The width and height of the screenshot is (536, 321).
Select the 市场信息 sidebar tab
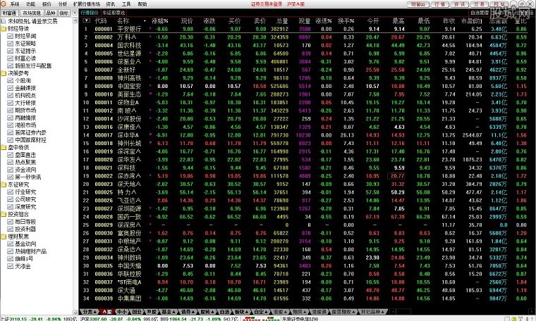point(32,13)
